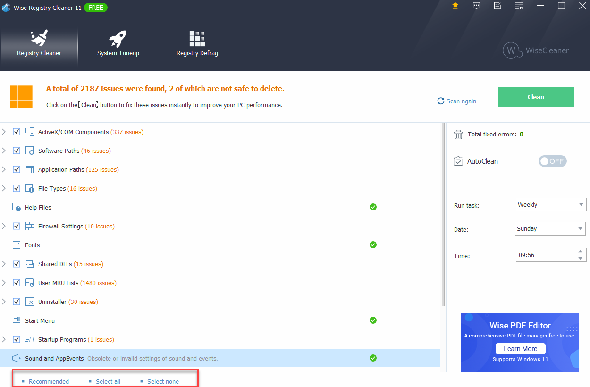Click the Select none link
Image resolution: width=590 pixels, height=387 pixels.
click(x=163, y=381)
